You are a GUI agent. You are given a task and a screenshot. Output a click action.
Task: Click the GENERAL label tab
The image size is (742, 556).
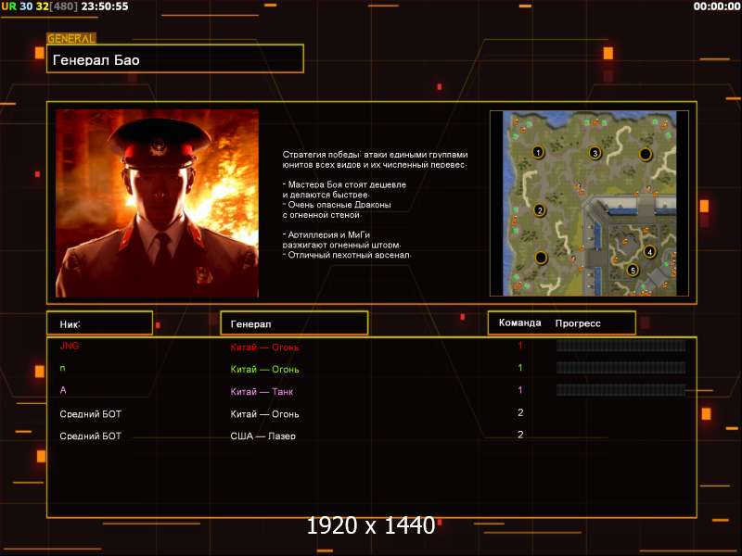(71, 38)
